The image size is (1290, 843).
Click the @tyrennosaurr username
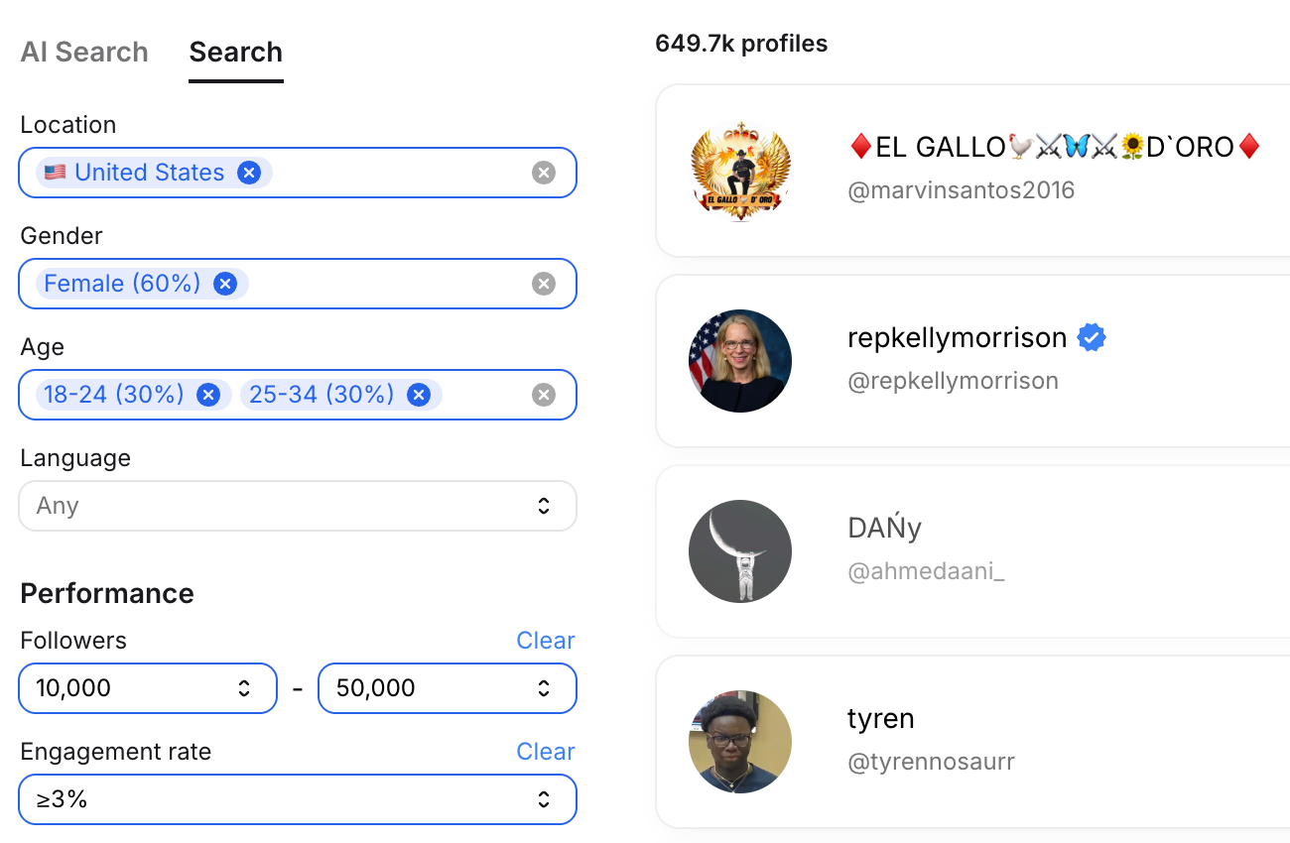(931, 762)
